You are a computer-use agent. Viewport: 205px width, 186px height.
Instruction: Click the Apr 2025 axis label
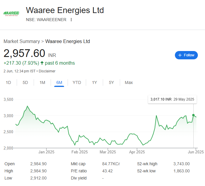click(x=137, y=152)
